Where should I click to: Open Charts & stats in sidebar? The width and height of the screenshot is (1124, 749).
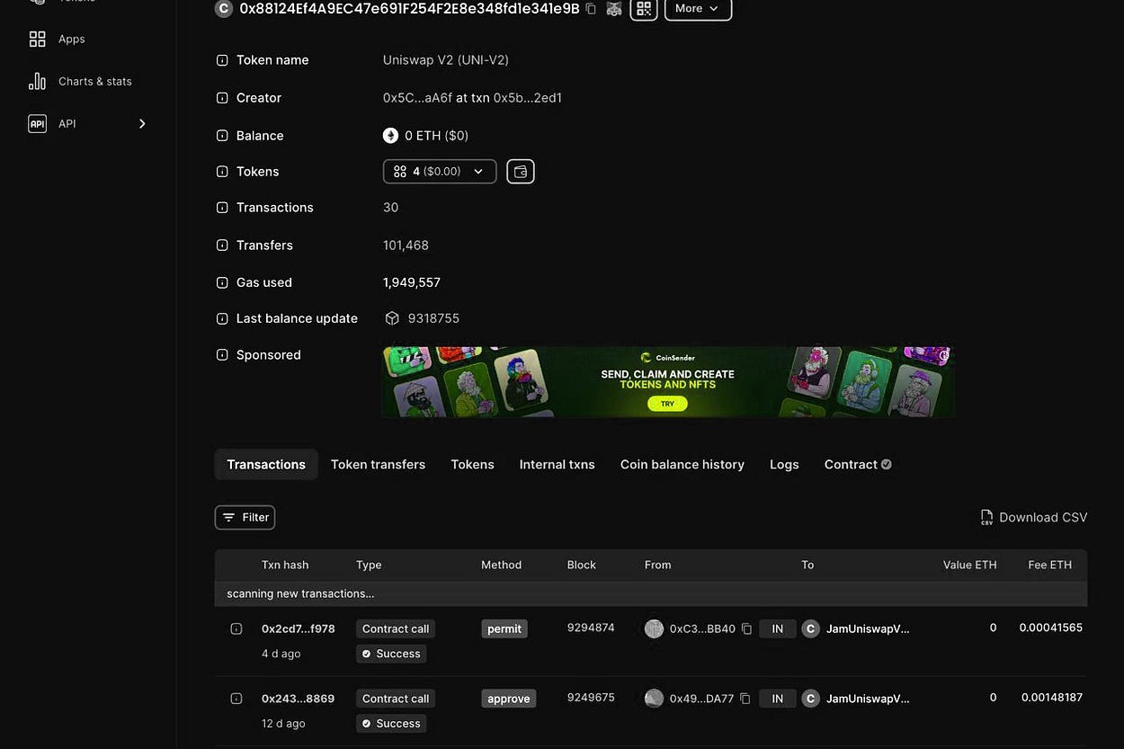click(95, 81)
